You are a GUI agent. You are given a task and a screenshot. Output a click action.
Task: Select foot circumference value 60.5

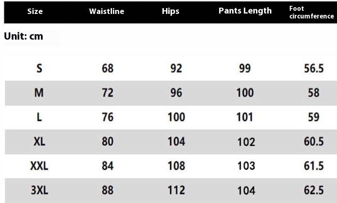(x=314, y=141)
